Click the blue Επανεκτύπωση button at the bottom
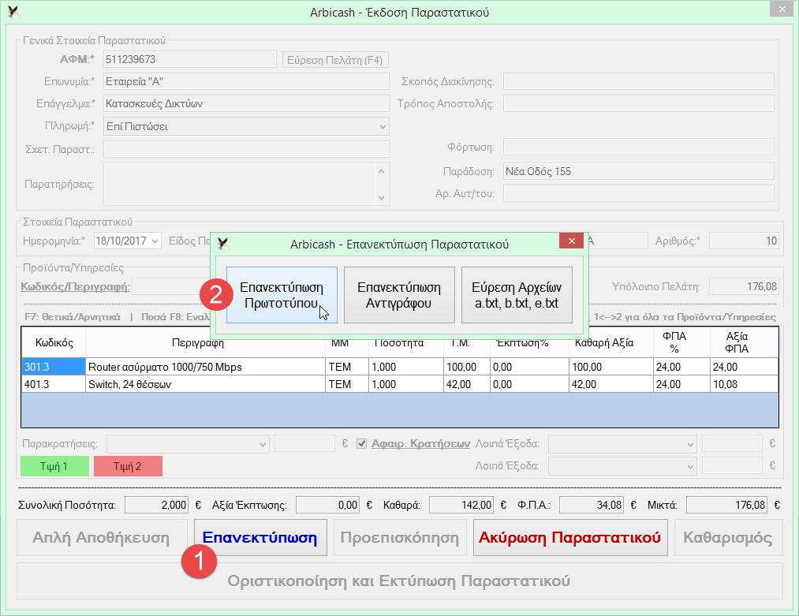799x616 pixels. (x=260, y=538)
